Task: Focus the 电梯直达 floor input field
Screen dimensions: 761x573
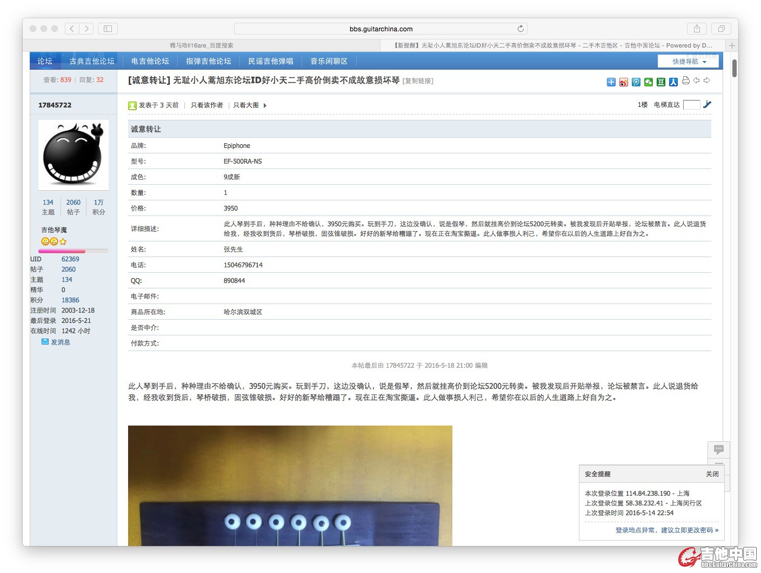Action: (691, 105)
